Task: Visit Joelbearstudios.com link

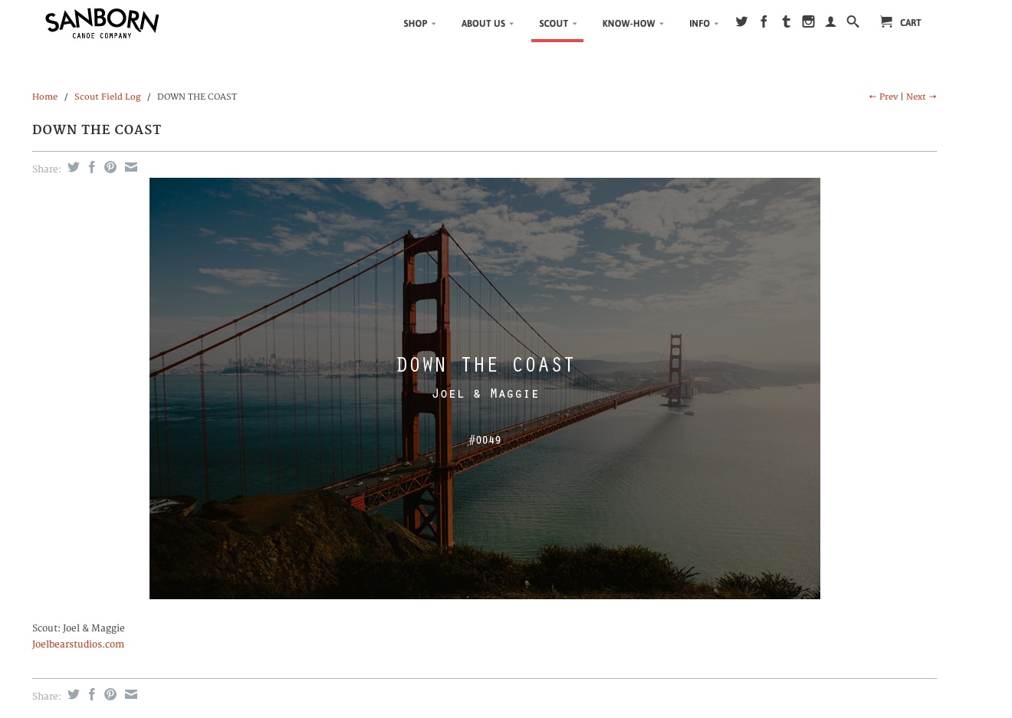Action: pyautogui.click(x=78, y=644)
